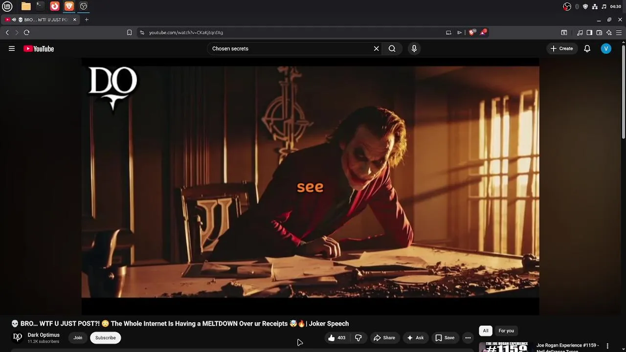
Task: Click the video title text
Action: coord(180,324)
